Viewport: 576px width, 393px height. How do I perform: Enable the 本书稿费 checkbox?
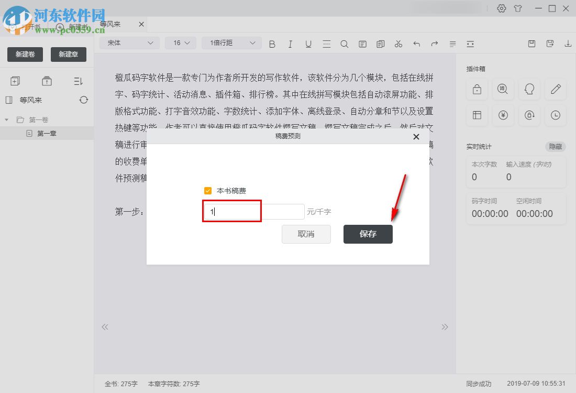[208, 190]
